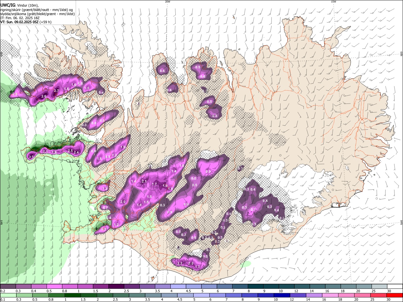
Task: Click the bright pink 0.5 snow legend swatch
Action: (54, 287)
